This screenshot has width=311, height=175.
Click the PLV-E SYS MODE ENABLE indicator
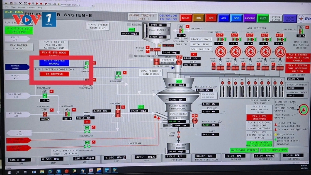coord(54,53)
